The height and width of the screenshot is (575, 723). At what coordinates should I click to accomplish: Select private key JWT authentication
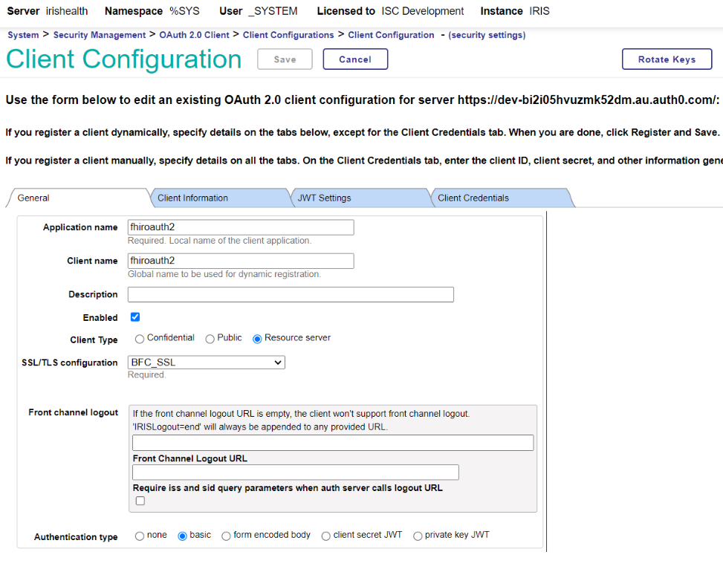[418, 536]
